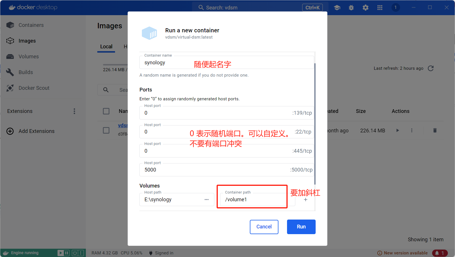Click the Learning center graduation cap icon

coord(337,8)
